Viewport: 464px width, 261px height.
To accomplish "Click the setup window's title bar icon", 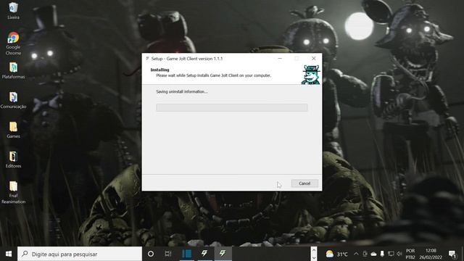I will (147, 59).
